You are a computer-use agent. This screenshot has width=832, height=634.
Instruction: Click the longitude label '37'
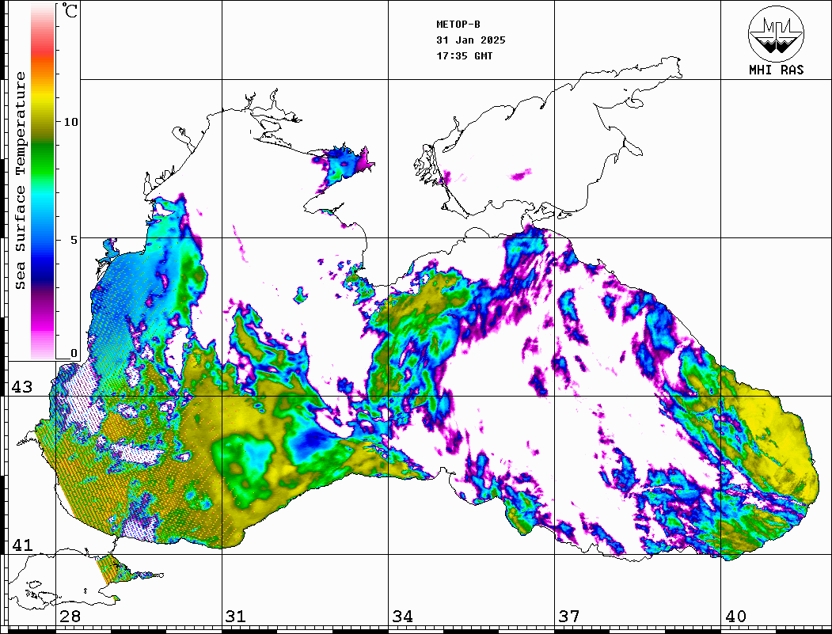(569, 617)
